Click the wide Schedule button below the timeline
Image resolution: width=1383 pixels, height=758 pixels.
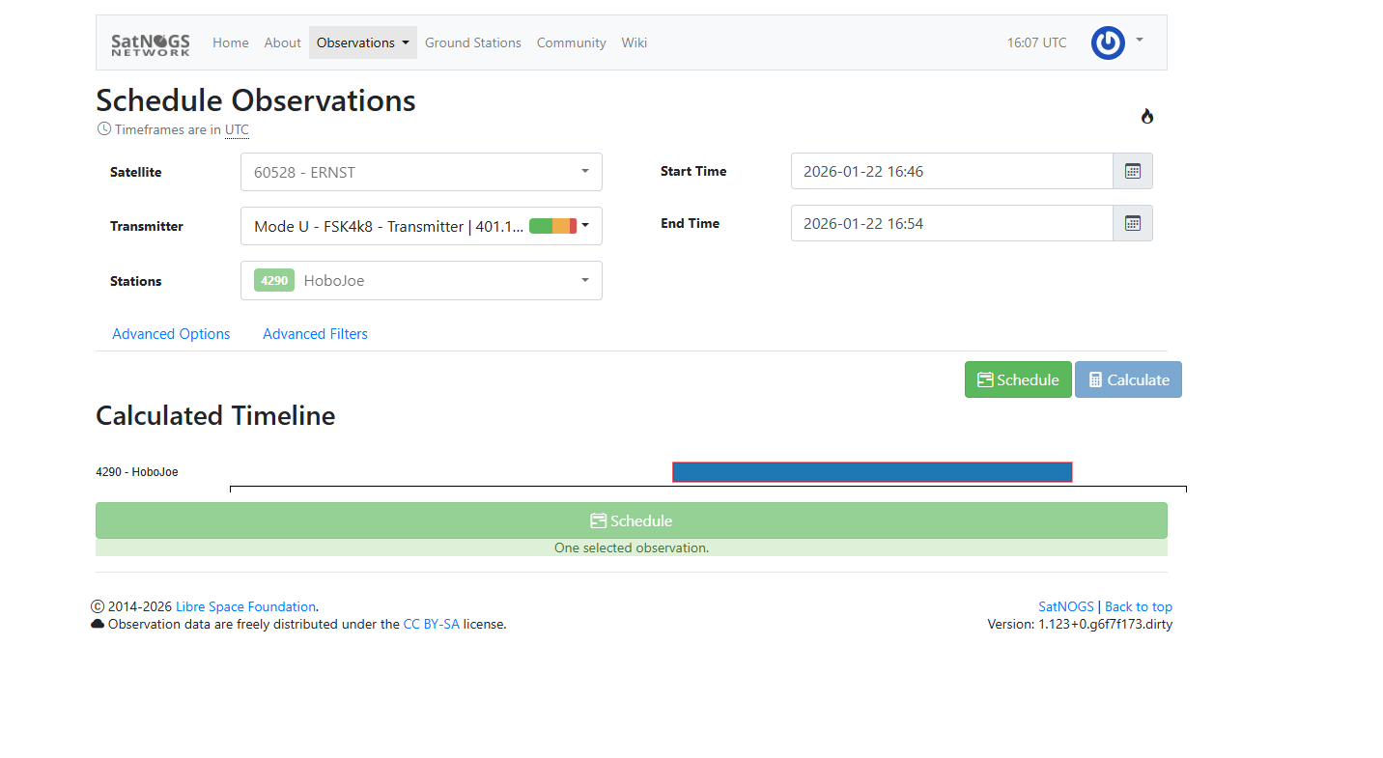point(631,520)
